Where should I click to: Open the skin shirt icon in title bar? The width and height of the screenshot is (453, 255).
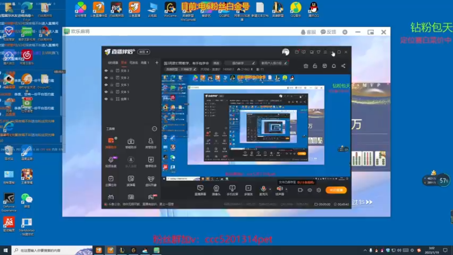(x=318, y=52)
